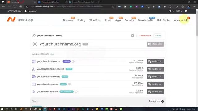Collapse filters with Explore Less
This screenshot has height=111, width=198.
(x=157, y=101)
